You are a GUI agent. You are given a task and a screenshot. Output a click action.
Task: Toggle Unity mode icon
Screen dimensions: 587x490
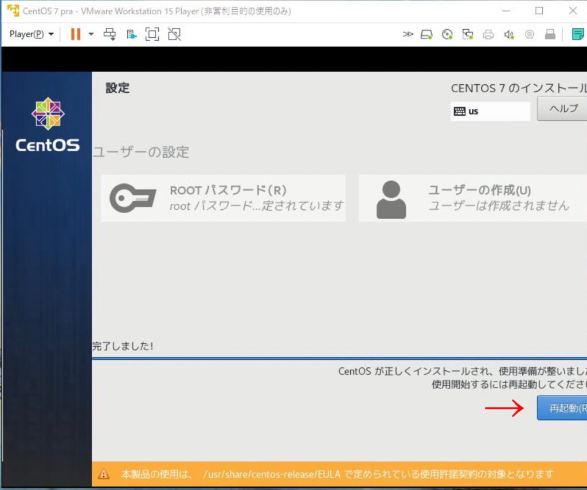click(174, 34)
